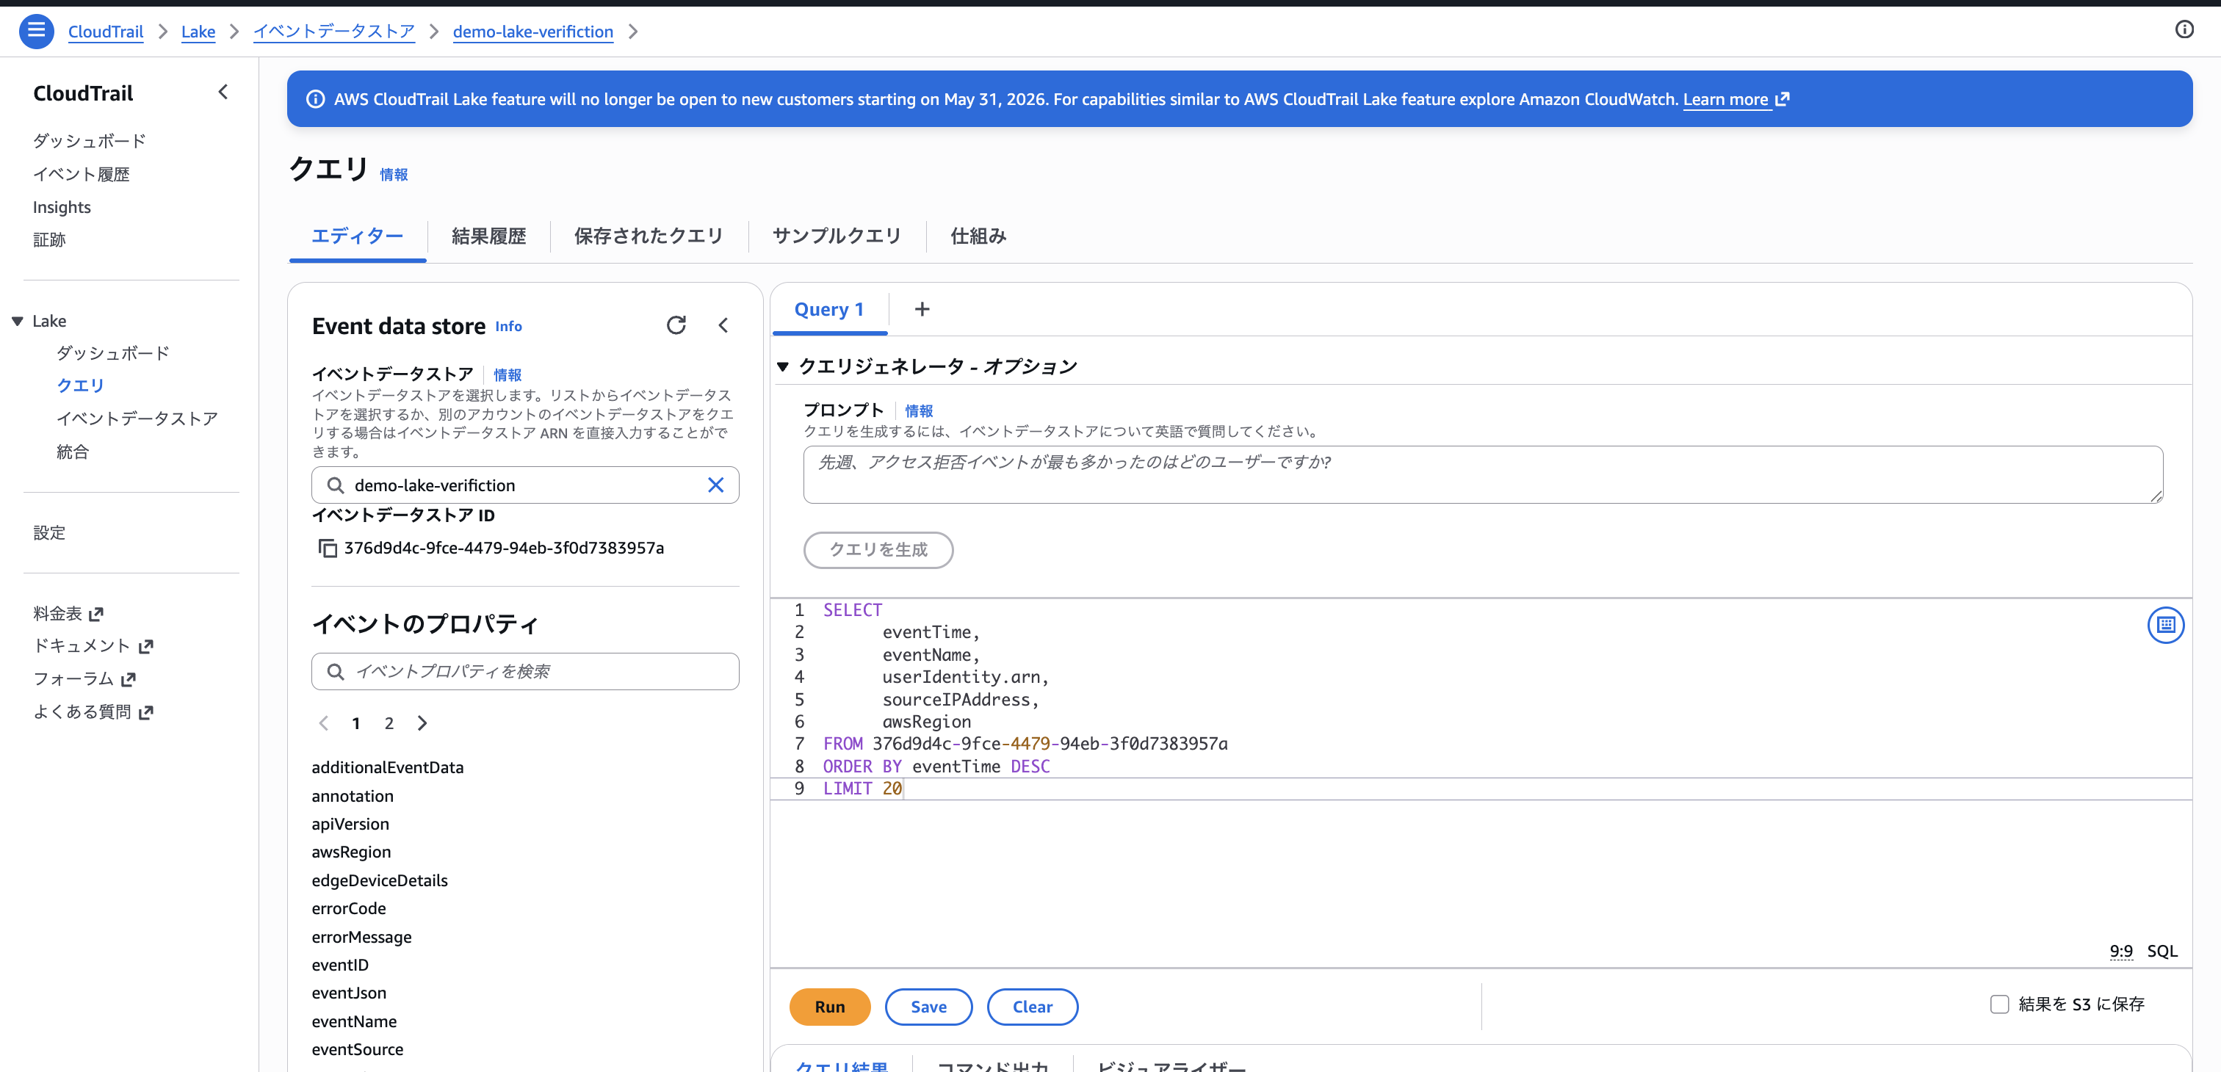2221x1072 pixels.
Task: Click クエリを生成 button
Action: point(878,550)
